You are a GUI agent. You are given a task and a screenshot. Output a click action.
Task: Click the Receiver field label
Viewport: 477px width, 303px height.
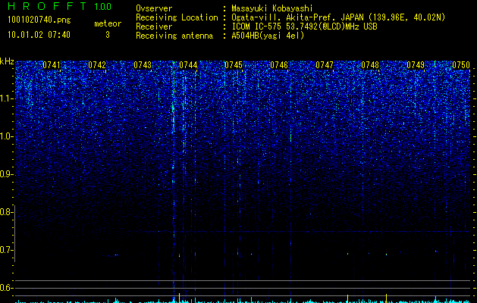[x=154, y=27]
